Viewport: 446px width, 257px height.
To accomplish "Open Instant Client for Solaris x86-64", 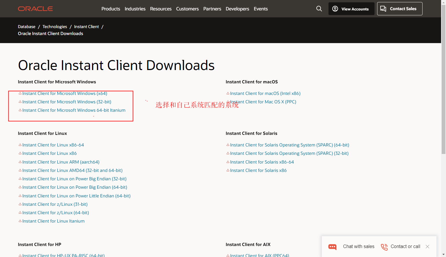I will (262, 162).
